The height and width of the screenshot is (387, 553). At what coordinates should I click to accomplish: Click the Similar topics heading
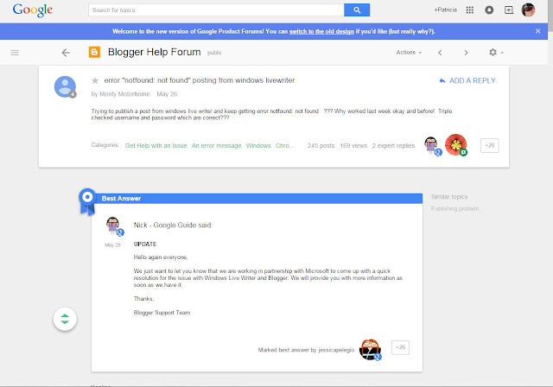[449, 197]
